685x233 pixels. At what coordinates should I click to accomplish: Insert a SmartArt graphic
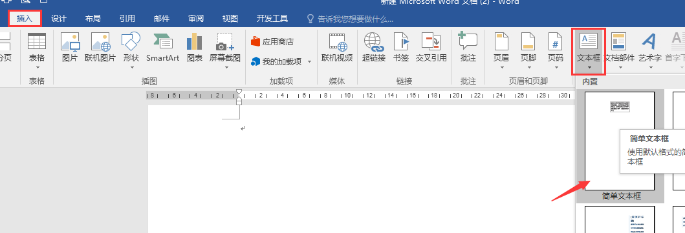click(162, 48)
